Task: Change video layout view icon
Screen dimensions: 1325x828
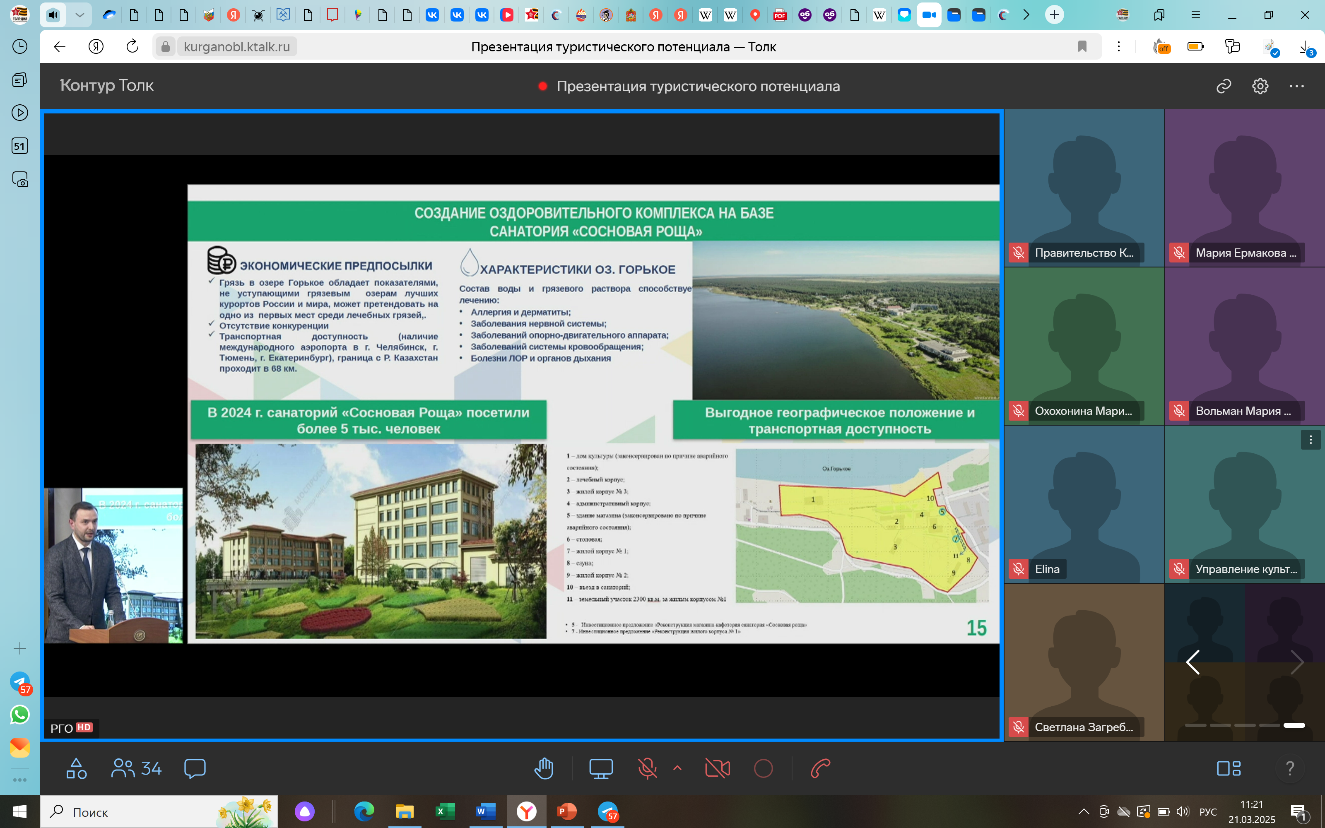Action: pos(1229,768)
